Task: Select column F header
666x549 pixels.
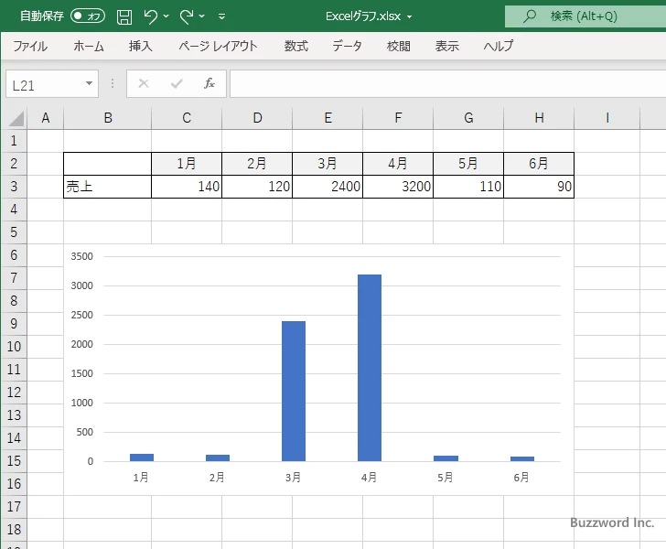Action: click(398, 118)
